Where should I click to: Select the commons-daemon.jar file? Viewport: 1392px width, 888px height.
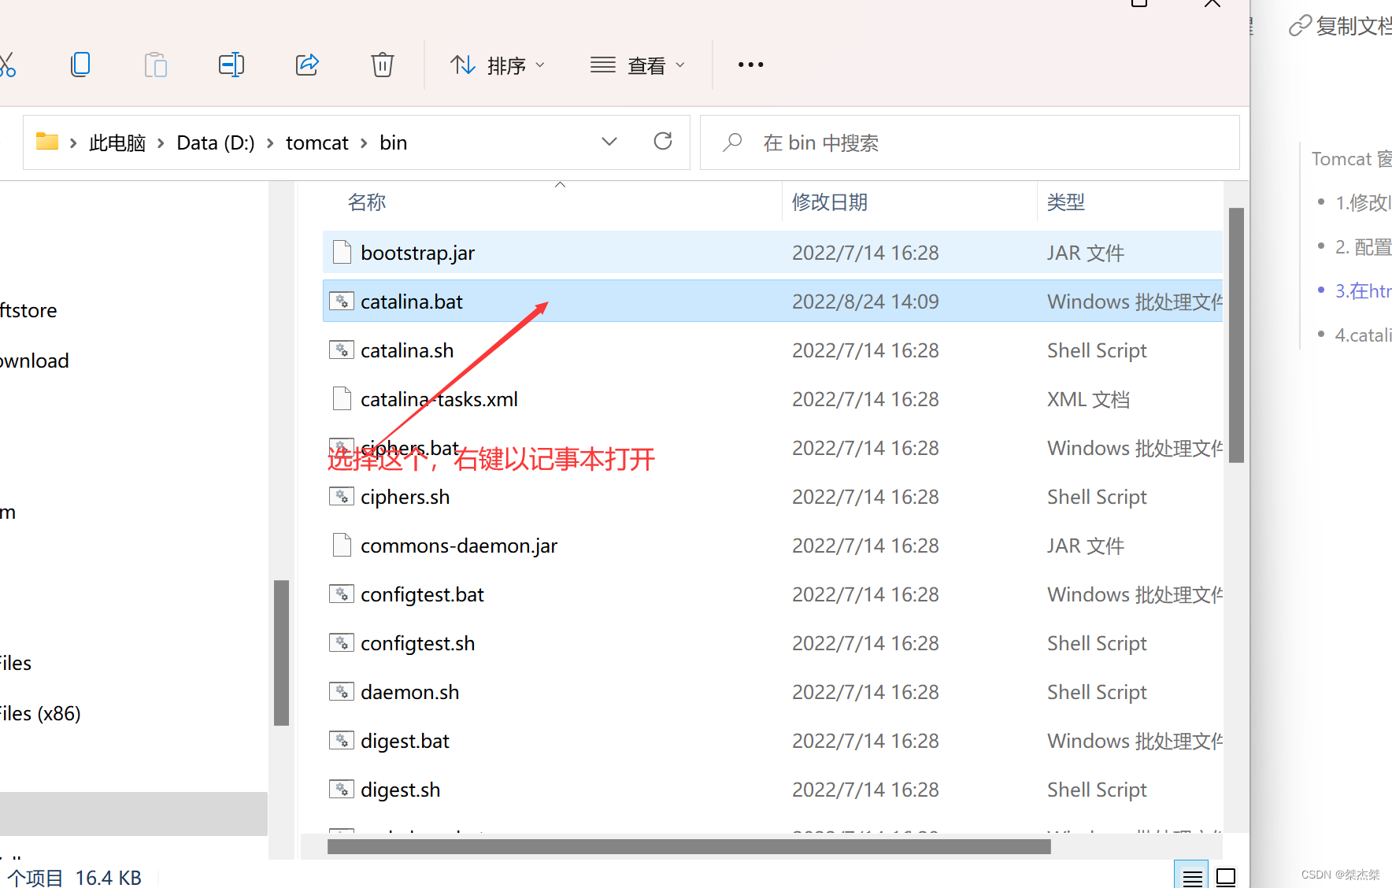772,546
